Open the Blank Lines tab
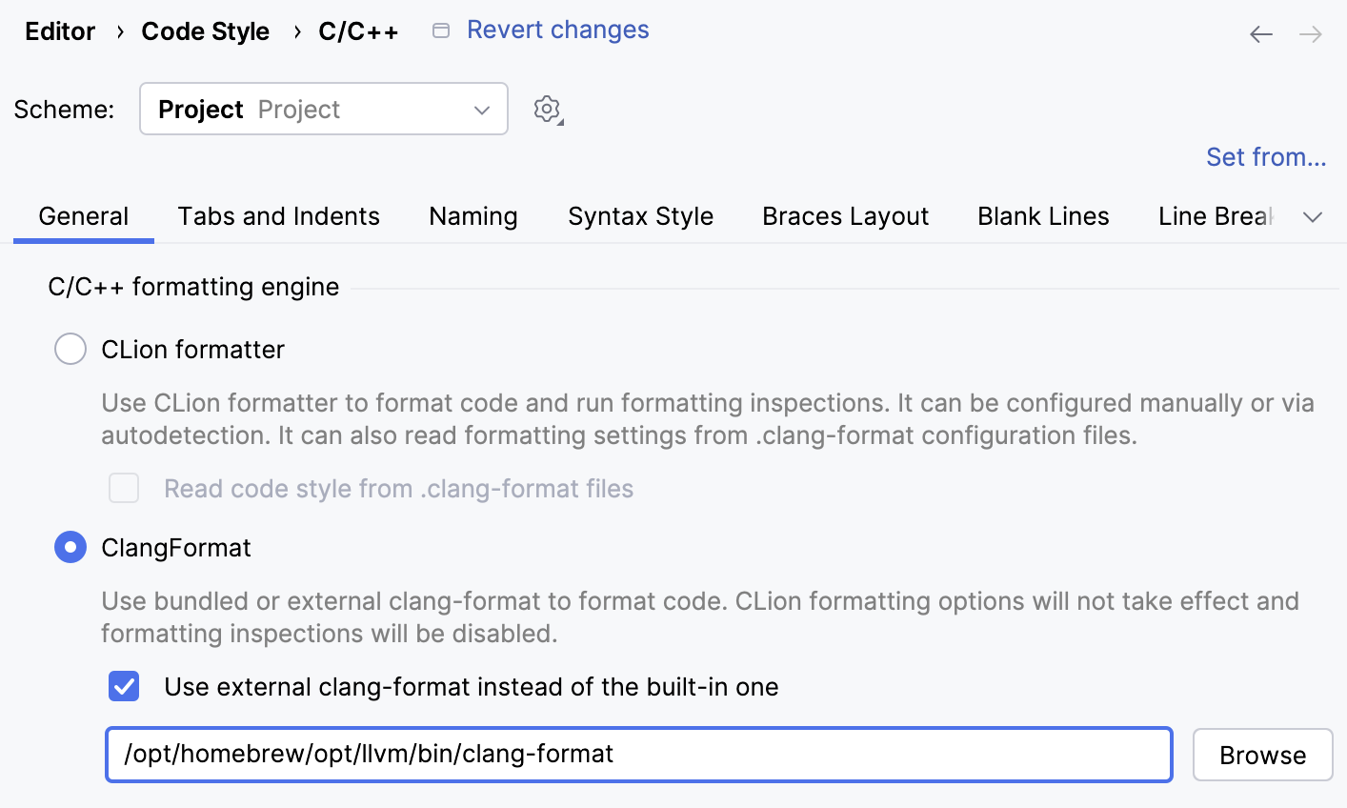 (1042, 216)
